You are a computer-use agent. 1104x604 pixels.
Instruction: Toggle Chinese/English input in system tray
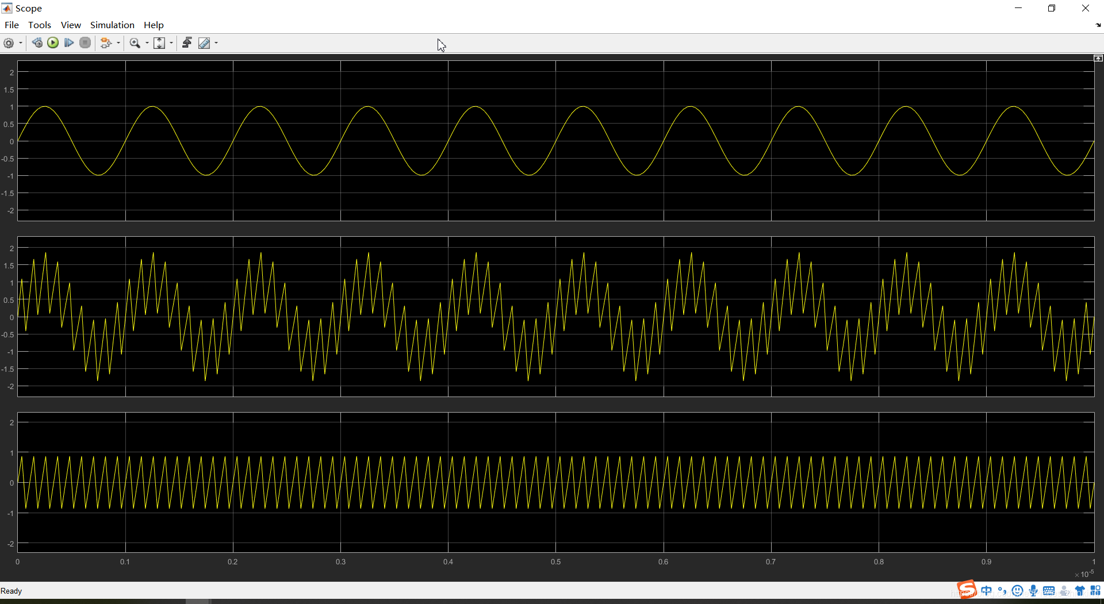(x=986, y=591)
